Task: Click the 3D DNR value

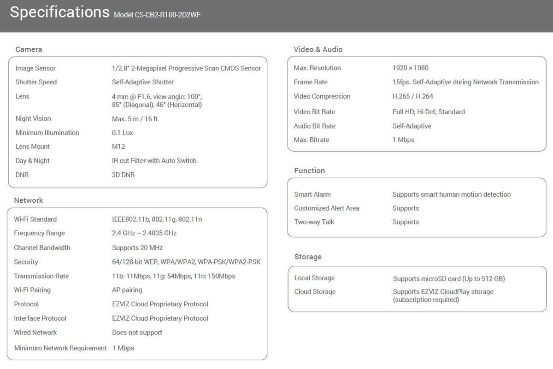Action: (123, 175)
